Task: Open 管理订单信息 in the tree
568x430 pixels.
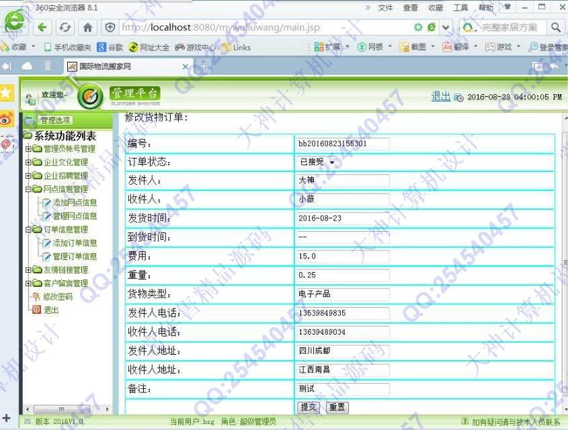Action: (x=74, y=256)
